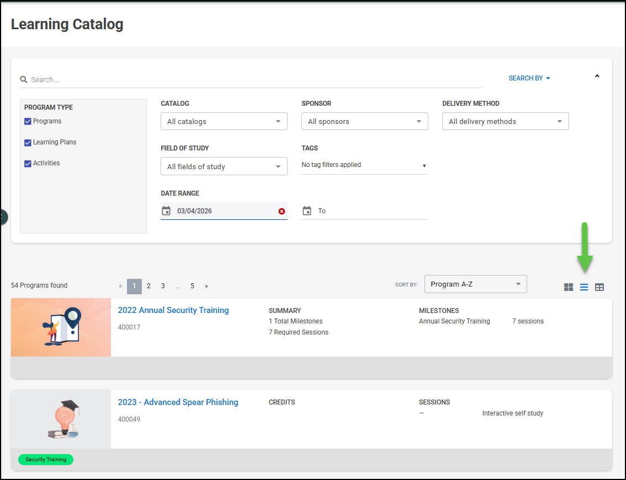The image size is (626, 480).
Task: Click the Security Training green tag
Action: pyautogui.click(x=46, y=460)
